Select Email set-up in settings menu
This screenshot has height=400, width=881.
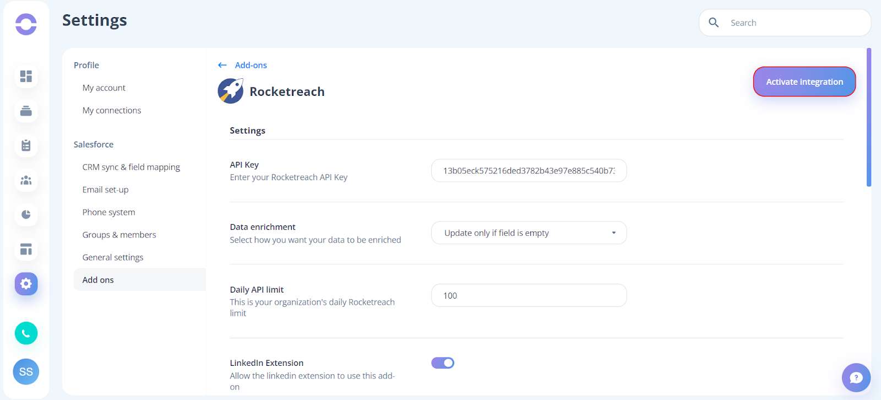105,190
